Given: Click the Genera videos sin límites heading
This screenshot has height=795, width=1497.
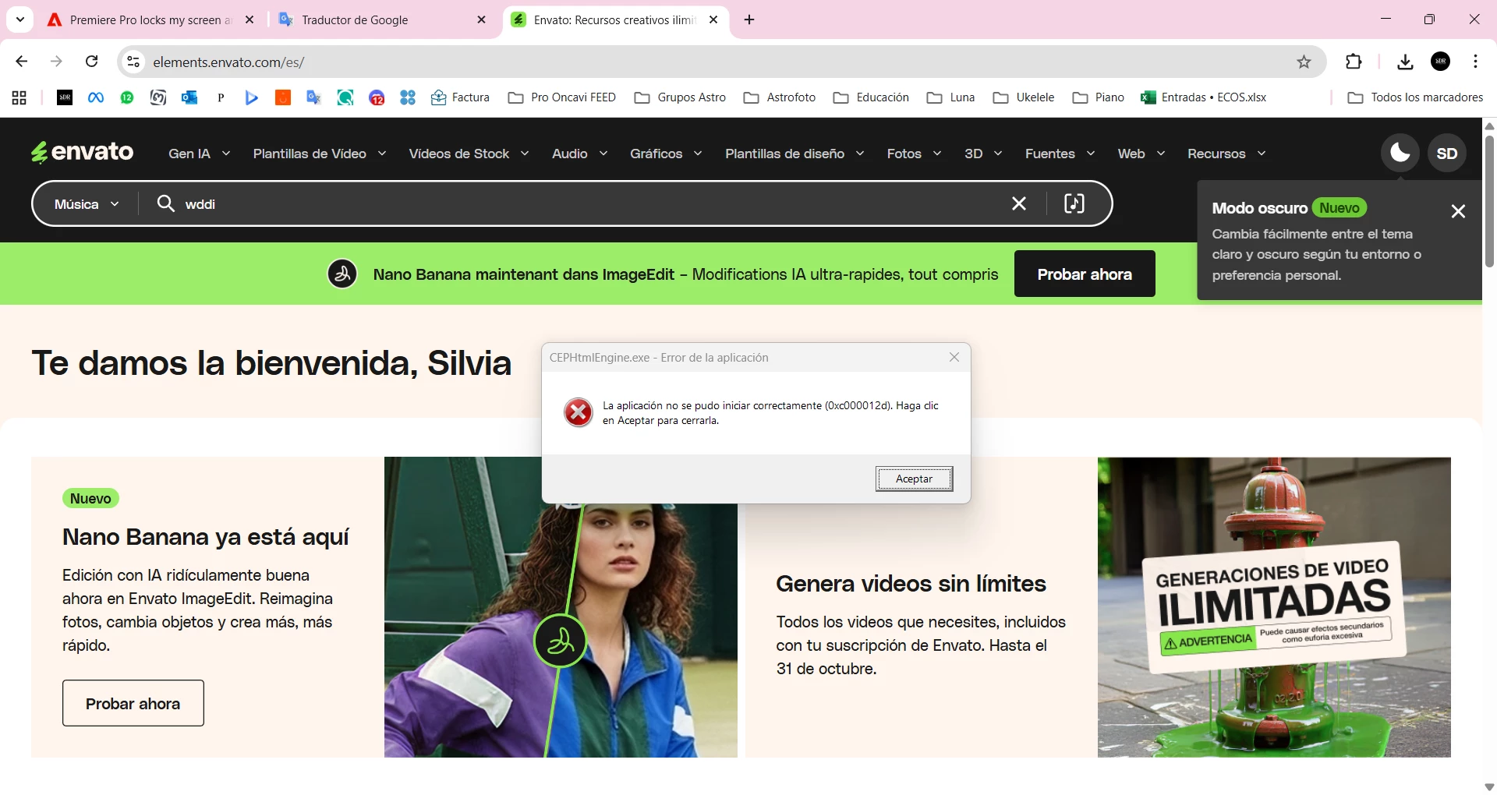Looking at the screenshot, I should click(911, 584).
